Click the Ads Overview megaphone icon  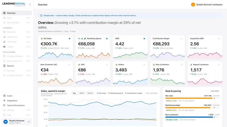pos(4,23)
